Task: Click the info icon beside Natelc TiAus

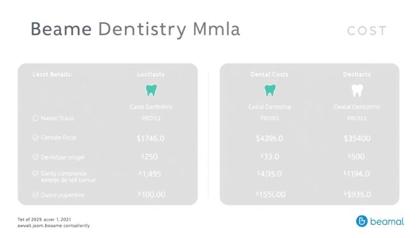Action: [35, 118]
